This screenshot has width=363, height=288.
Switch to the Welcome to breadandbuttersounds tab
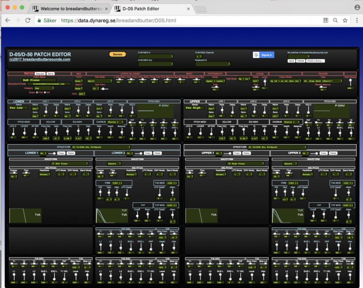pos(69,8)
